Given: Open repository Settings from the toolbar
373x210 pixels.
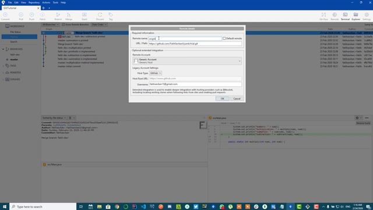Looking at the screenshot, I should click(367, 16).
